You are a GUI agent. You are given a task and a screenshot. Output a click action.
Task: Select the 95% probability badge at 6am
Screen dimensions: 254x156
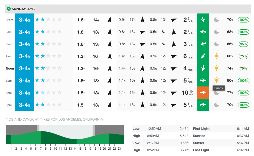[244, 44]
